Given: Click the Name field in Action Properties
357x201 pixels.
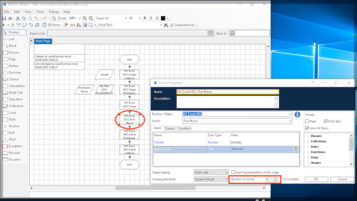Looking at the screenshot, I should pyautogui.click(x=228, y=92).
